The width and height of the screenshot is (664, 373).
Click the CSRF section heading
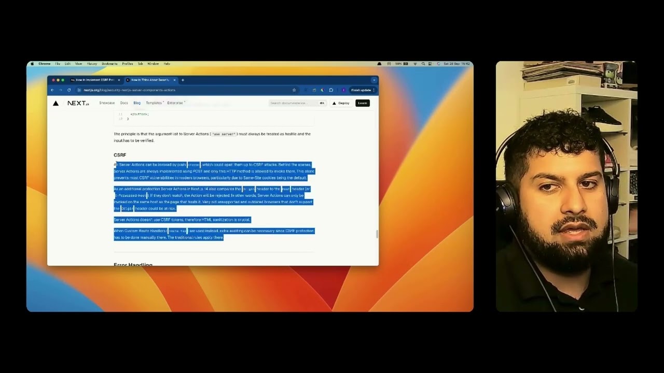pyautogui.click(x=120, y=155)
